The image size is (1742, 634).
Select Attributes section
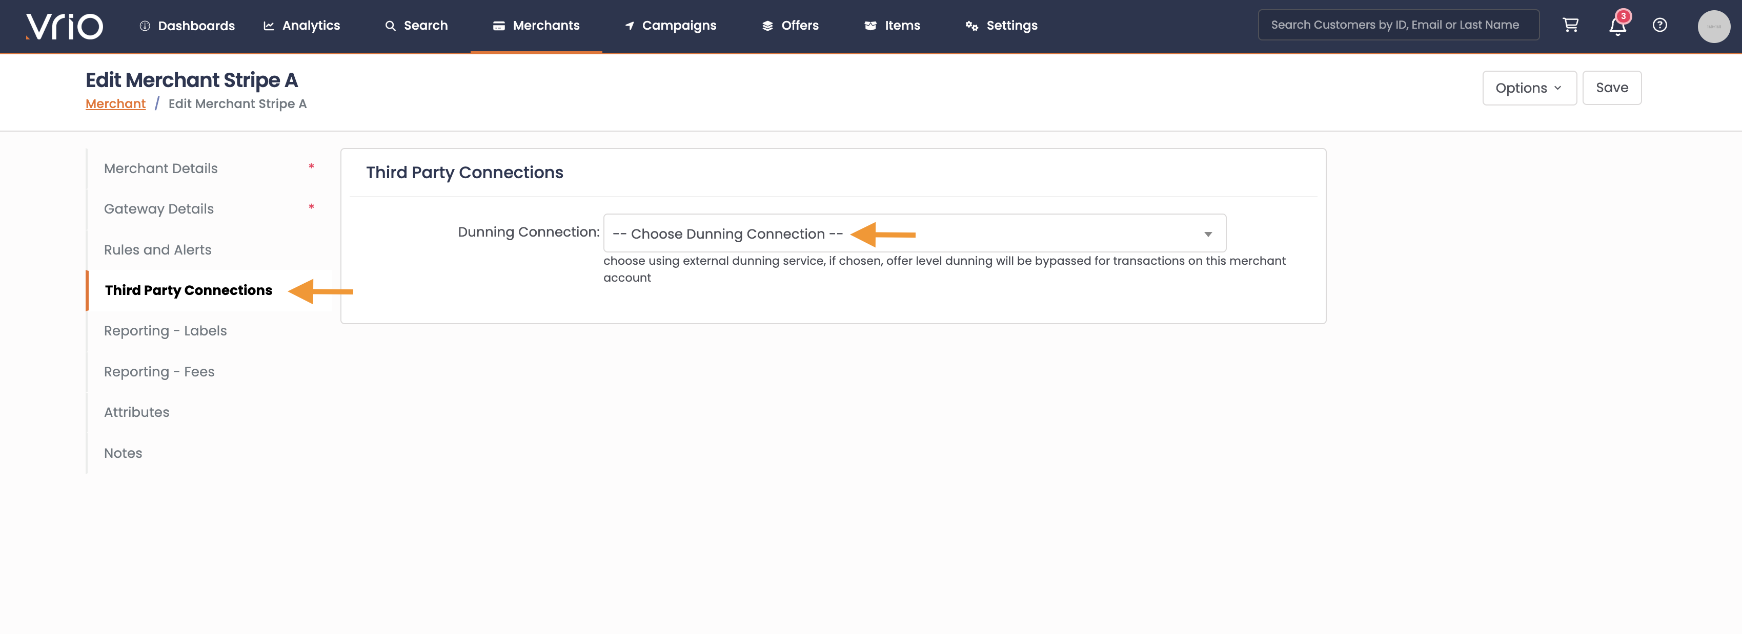click(209, 413)
